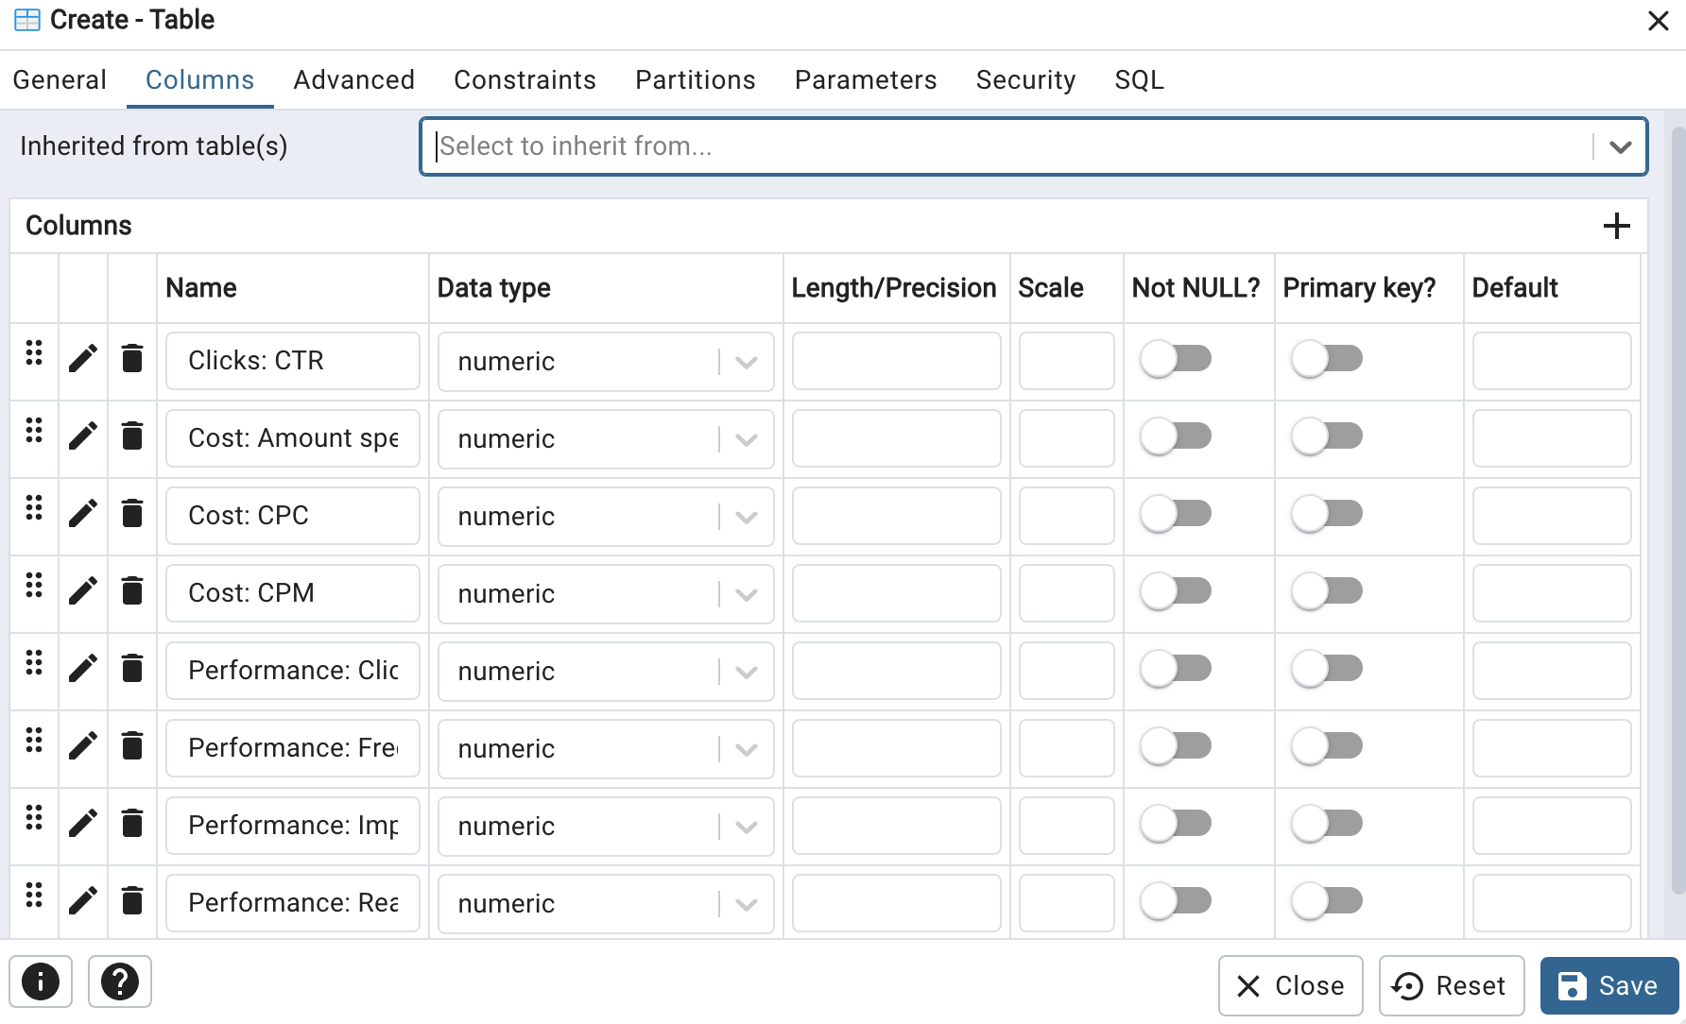
Task: Open the help question mark button
Action: click(x=120, y=981)
